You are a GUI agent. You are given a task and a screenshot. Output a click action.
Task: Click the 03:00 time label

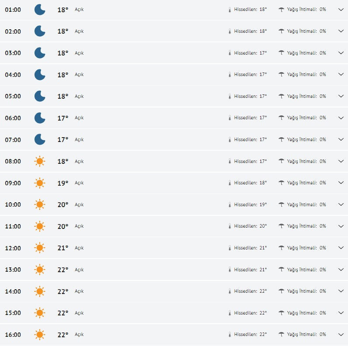coord(13,53)
